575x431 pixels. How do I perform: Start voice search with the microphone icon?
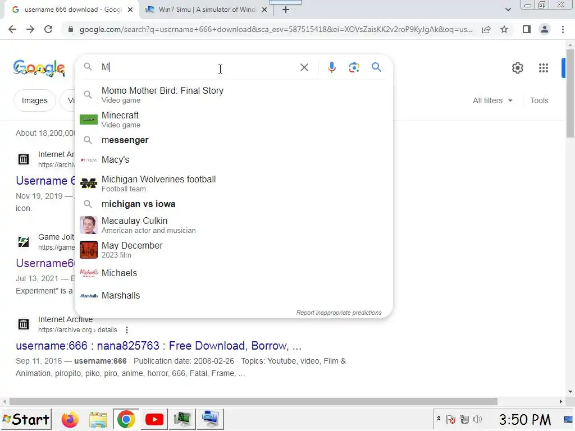[x=332, y=67]
